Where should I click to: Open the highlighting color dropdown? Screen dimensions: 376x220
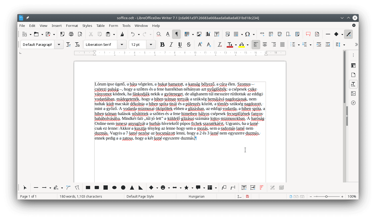247,44
